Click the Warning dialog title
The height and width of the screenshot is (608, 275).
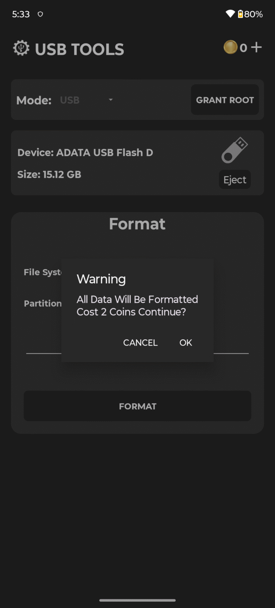pos(101,279)
